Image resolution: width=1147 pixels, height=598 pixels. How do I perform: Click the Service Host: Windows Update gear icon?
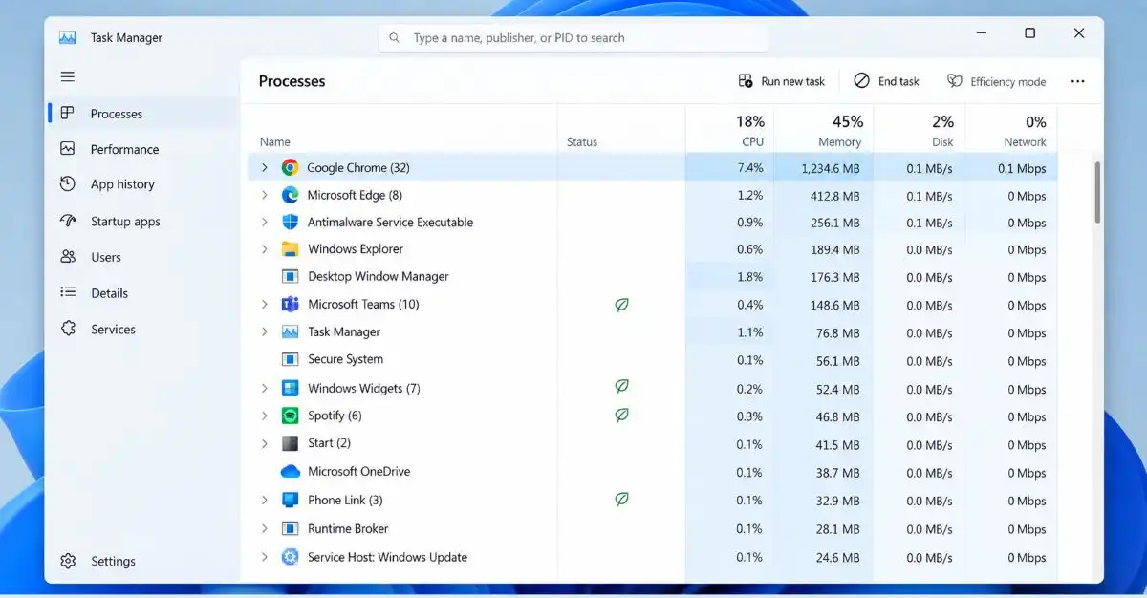[x=290, y=557]
